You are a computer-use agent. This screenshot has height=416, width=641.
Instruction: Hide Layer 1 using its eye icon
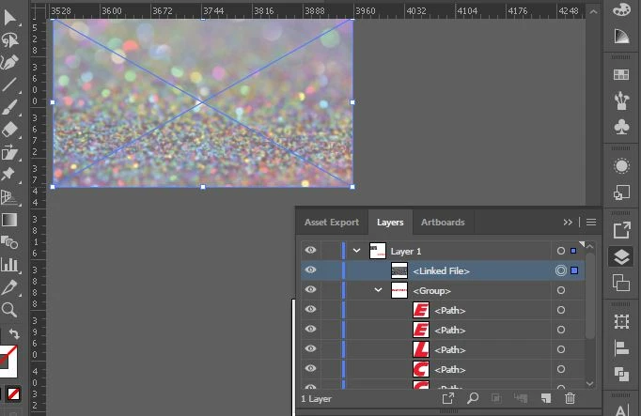(311, 250)
